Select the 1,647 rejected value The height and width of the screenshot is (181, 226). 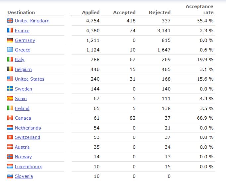pyautogui.click(x=164, y=50)
